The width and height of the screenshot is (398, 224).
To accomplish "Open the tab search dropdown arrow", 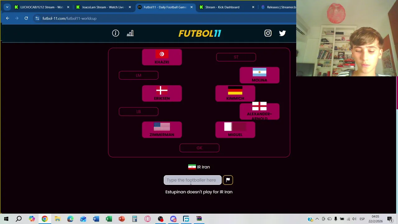I will 7,7.
